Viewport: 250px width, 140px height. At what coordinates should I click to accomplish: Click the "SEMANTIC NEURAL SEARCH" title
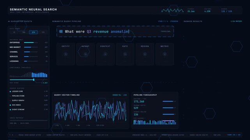tap(33, 10)
